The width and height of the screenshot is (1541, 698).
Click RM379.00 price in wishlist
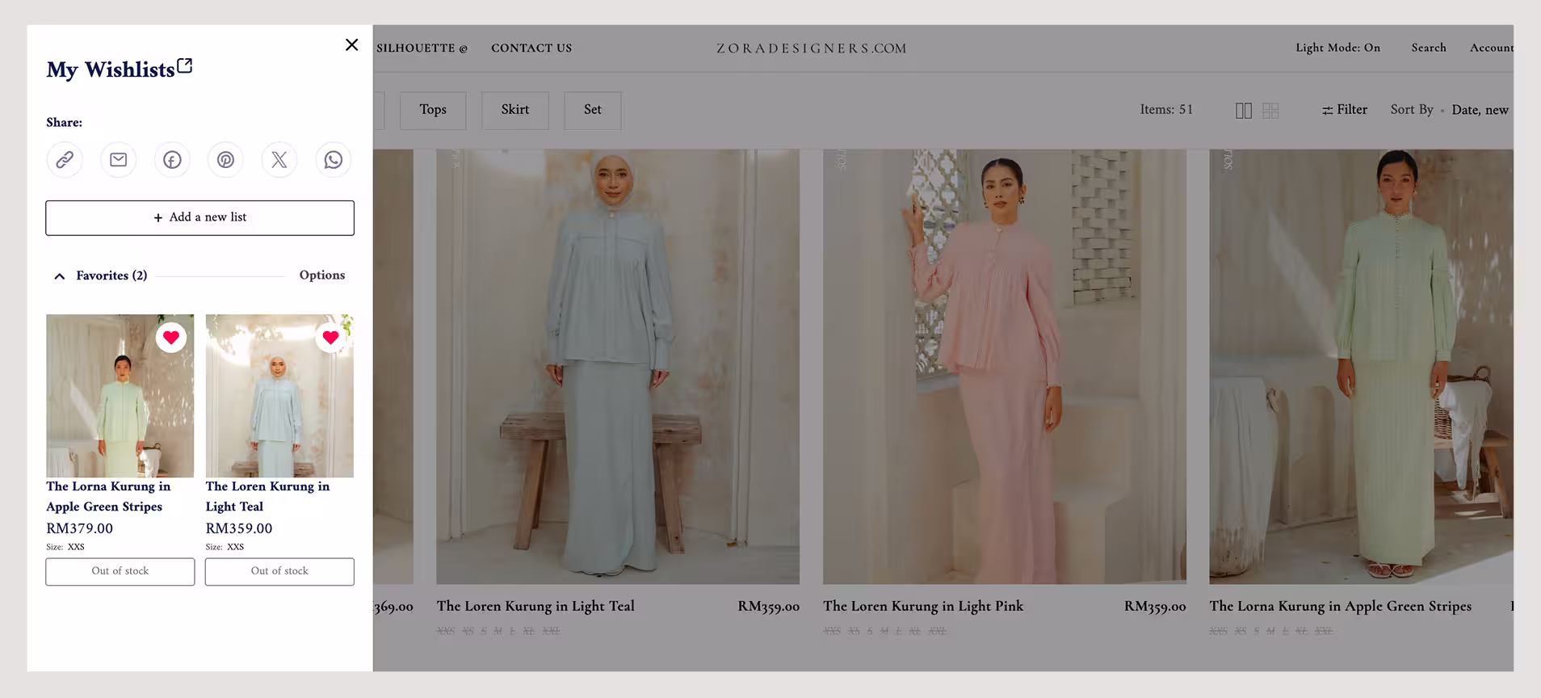tap(79, 528)
